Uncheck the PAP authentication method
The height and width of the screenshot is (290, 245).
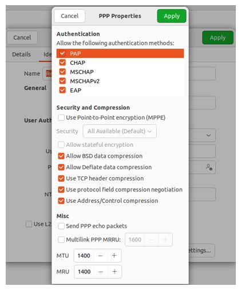pyautogui.click(x=62, y=53)
